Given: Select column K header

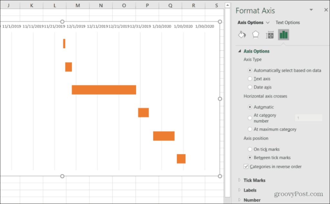Looking at the screenshot, I should click(x=32, y=5).
